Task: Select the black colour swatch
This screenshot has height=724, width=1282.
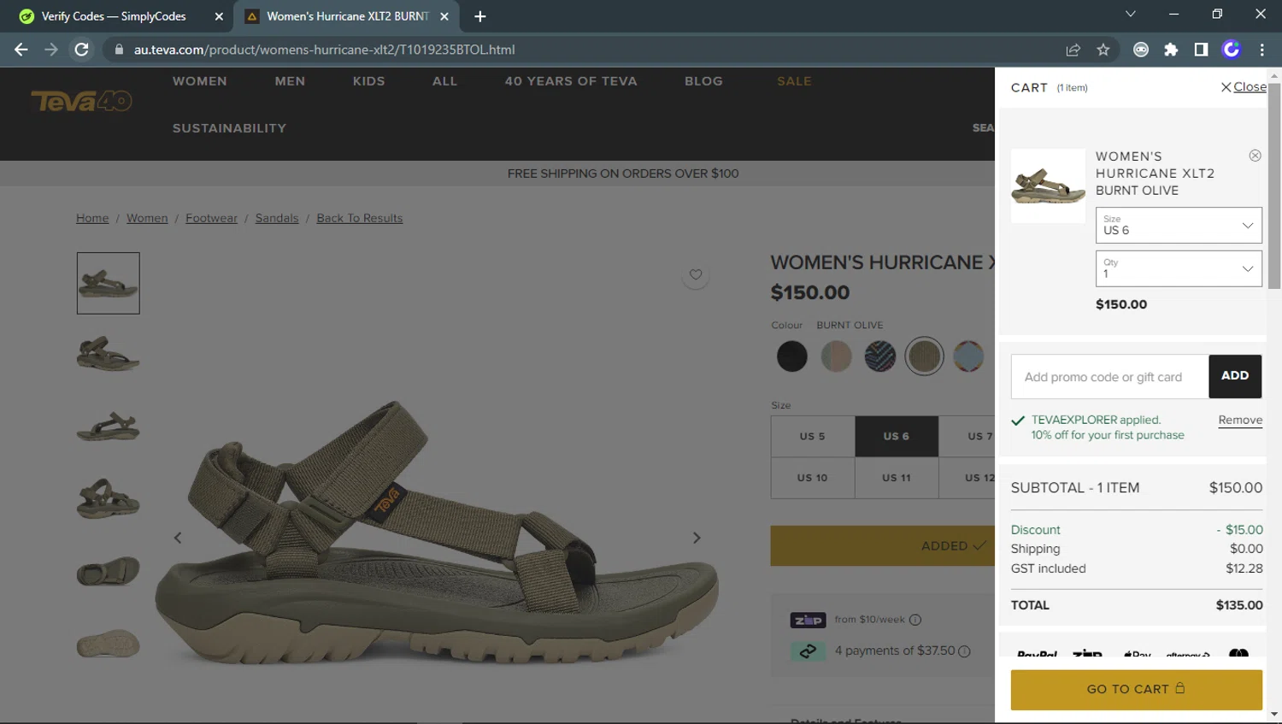Action: [x=792, y=356]
